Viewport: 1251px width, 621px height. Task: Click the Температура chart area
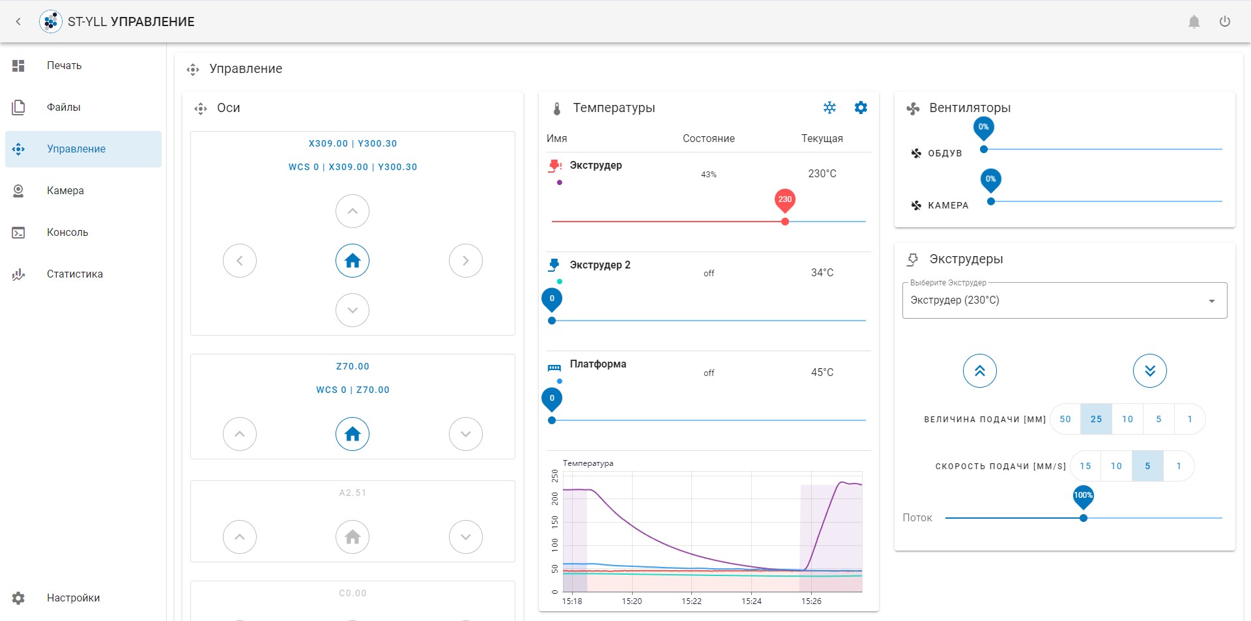(712, 532)
